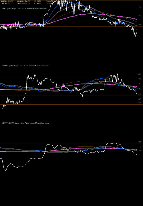Click the close price C: 66.09
The image size is (143, 206).
[x=37, y=3]
